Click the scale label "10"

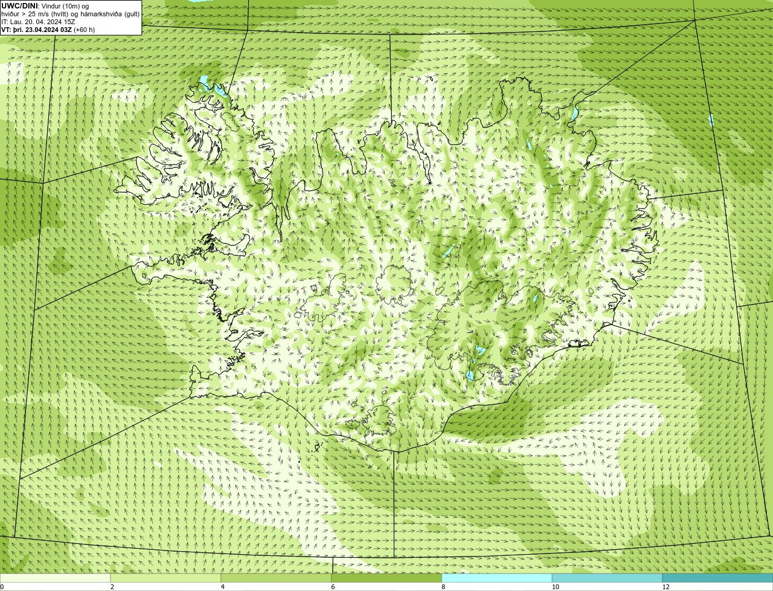coord(555,587)
